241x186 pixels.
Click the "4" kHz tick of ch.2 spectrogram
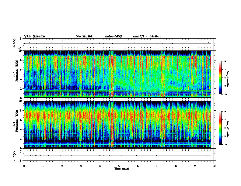tap(21, 129)
